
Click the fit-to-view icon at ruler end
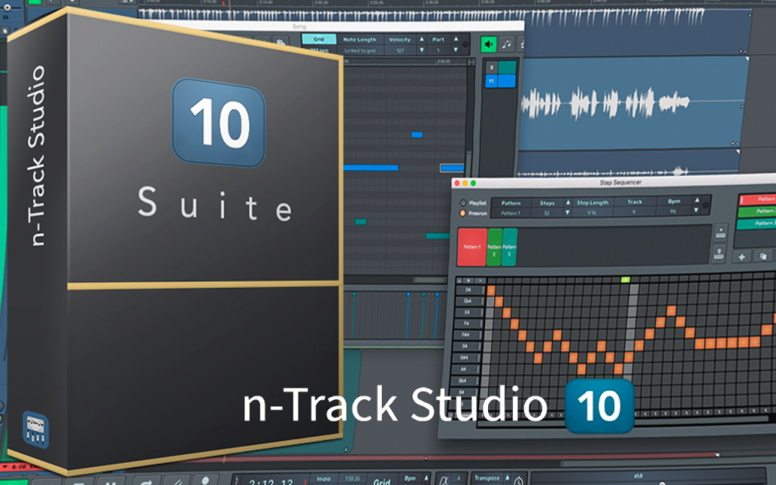click(x=471, y=62)
